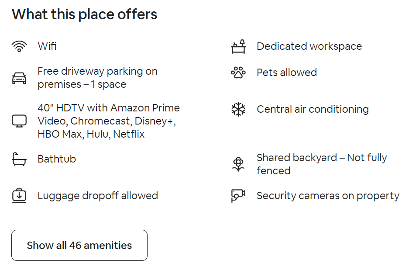Click the Pets allowed label
Screen dimensions: 409x270
coord(287,73)
